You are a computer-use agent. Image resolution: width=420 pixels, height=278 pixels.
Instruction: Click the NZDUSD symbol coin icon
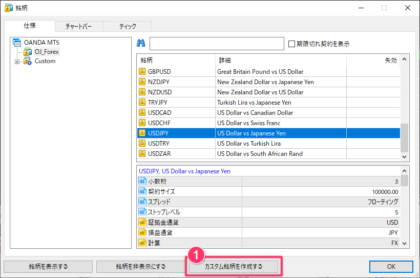(142, 92)
